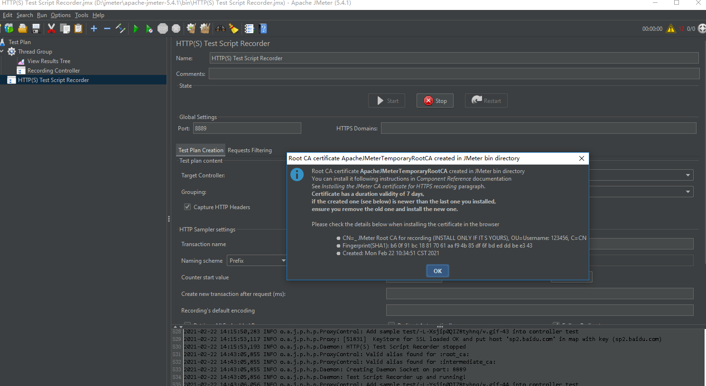The height and width of the screenshot is (386, 706).
Task: Save the test plan via floppy icon
Action: (x=36, y=28)
